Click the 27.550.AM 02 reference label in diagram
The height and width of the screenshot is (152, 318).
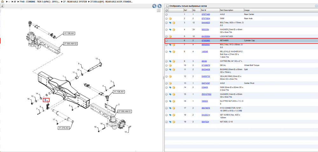71,44
